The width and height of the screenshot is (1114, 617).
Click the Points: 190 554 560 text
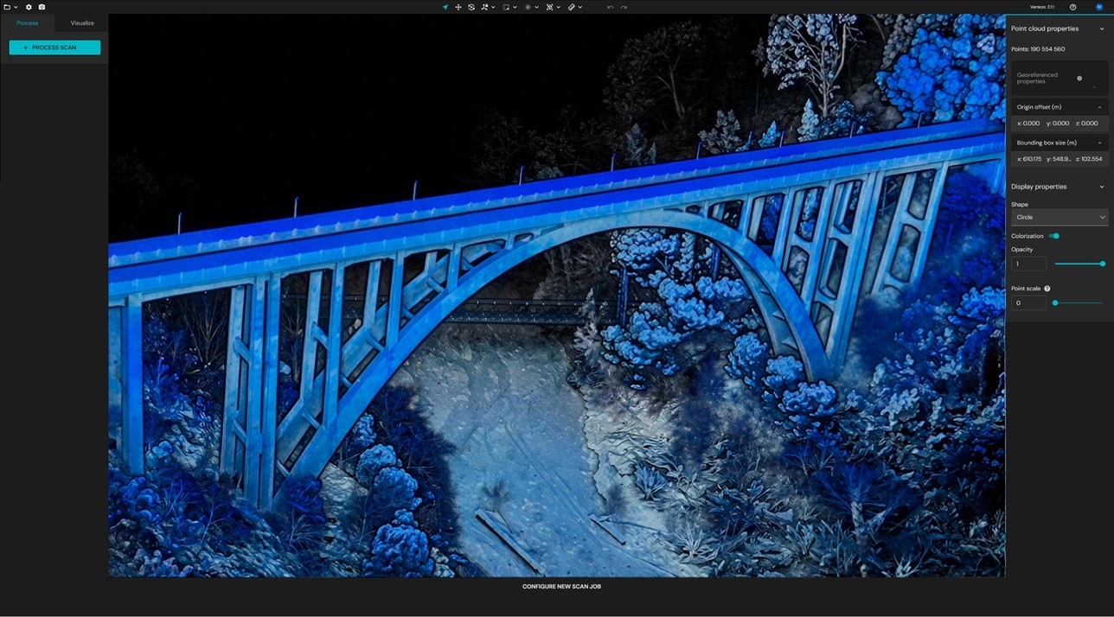tap(1038, 49)
